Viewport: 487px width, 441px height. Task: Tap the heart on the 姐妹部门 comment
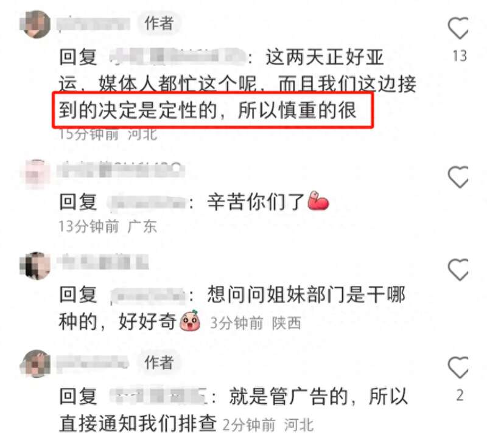coord(458,269)
